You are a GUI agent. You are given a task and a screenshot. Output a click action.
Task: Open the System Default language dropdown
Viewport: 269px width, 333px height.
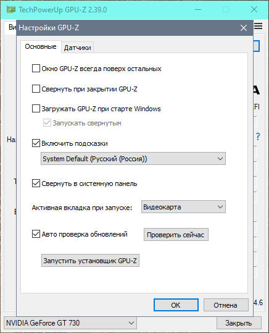(x=133, y=159)
